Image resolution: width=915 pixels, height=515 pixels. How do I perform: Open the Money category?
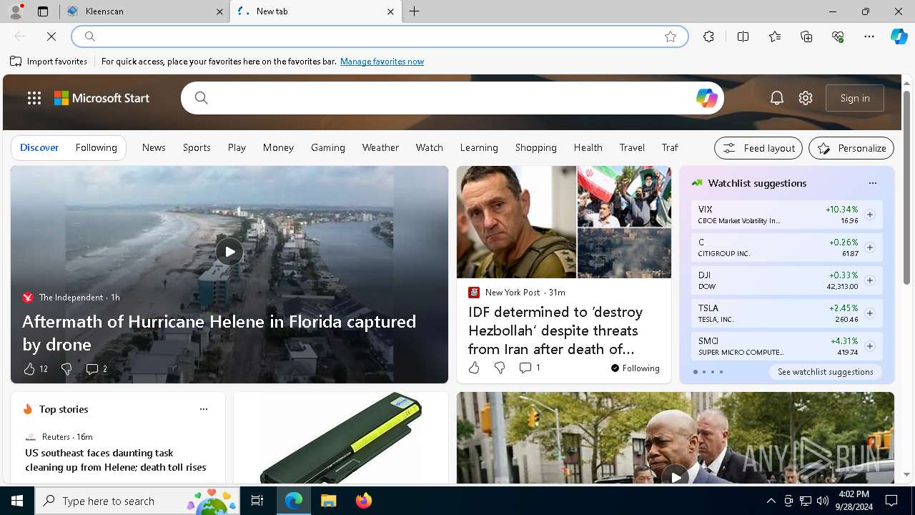click(278, 147)
